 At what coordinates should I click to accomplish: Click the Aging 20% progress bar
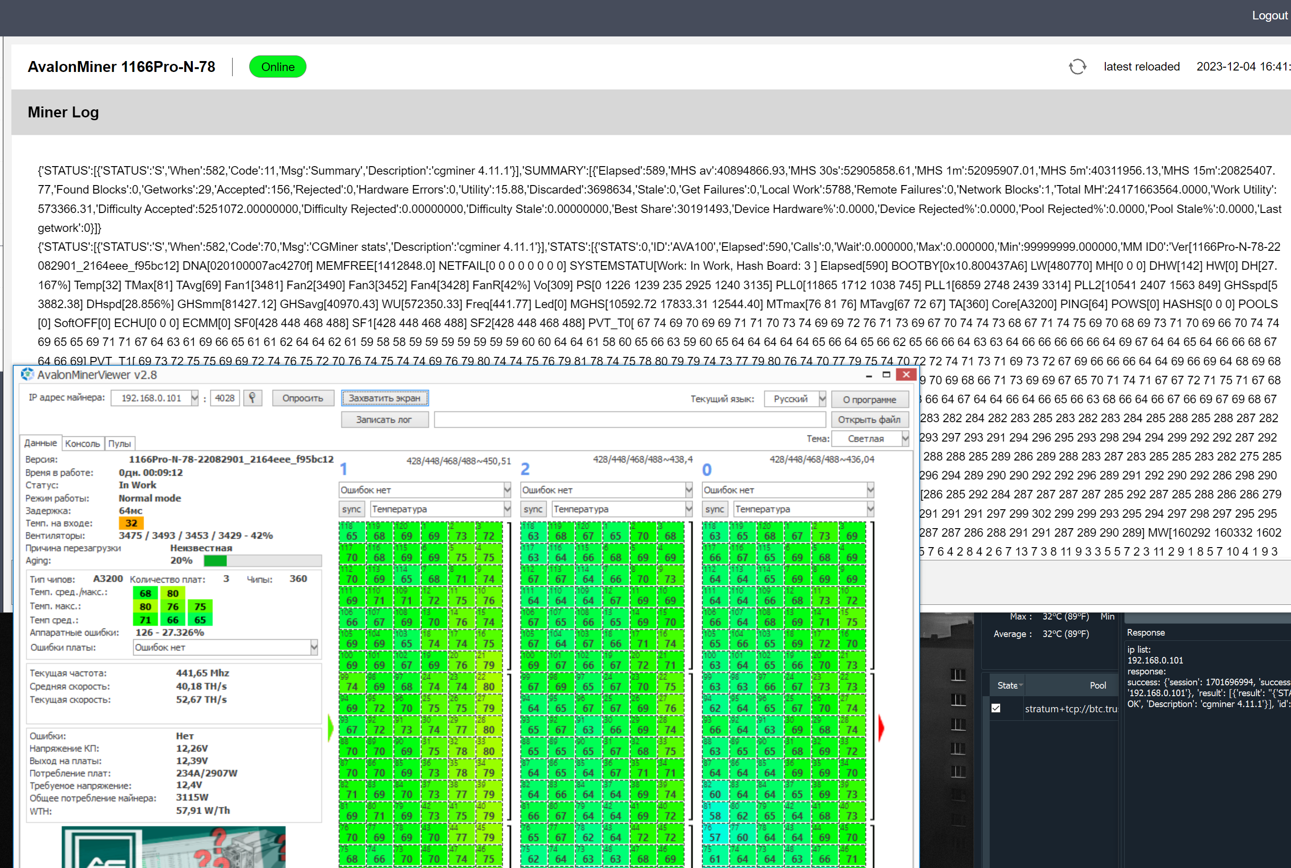262,560
